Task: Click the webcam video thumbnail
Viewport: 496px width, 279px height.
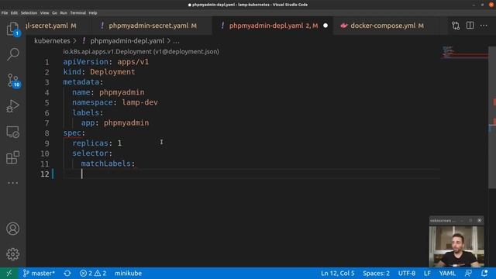Action: click(456, 246)
